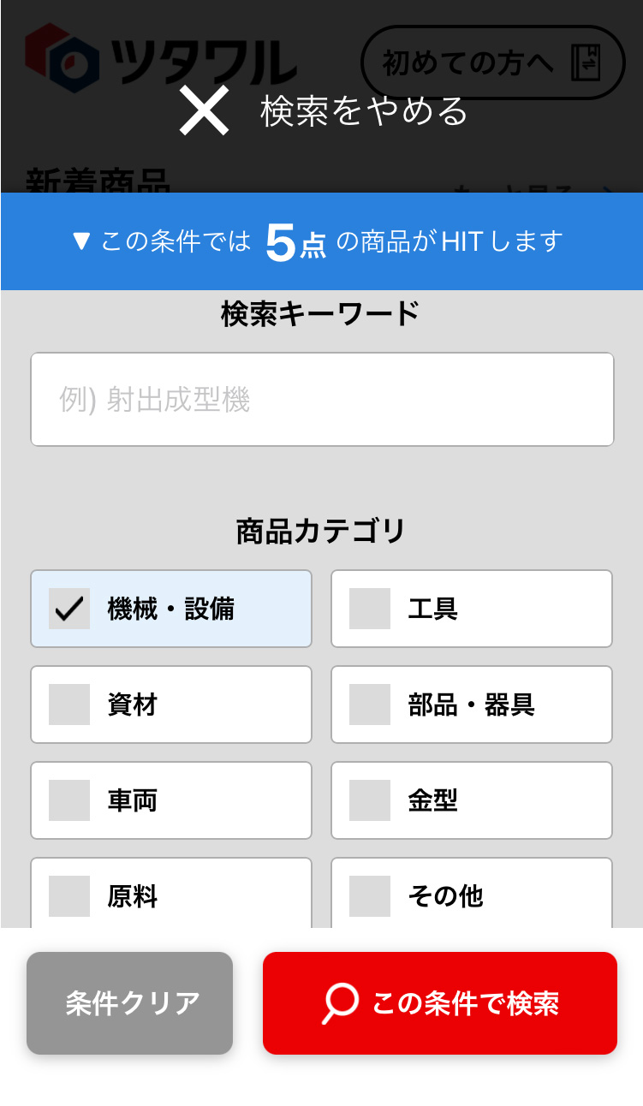Focus the 検索キーワード input field

click(322, 399)
